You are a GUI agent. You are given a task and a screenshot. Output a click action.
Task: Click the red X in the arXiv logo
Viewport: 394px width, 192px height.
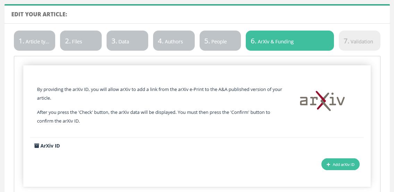click(x=322, y=101)
